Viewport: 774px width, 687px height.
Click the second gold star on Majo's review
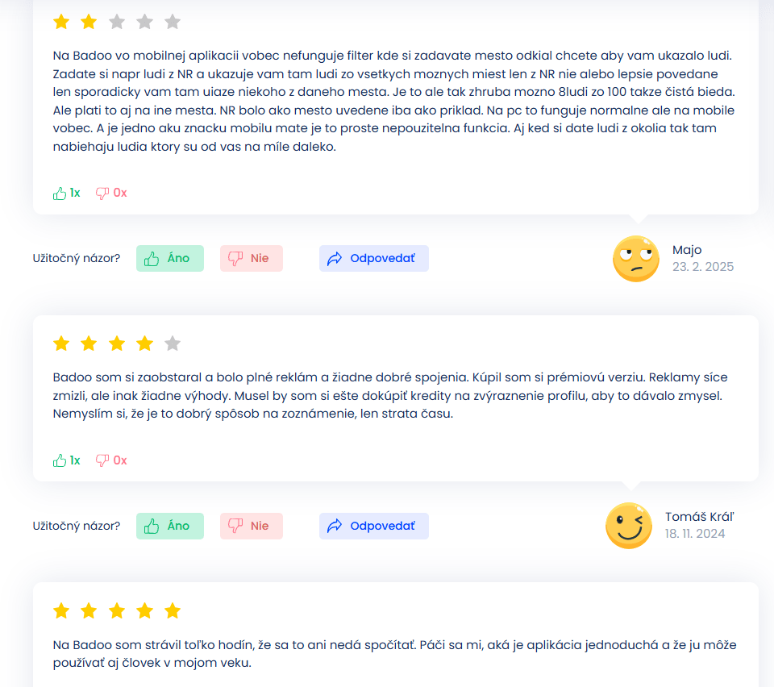click(89, 22)
